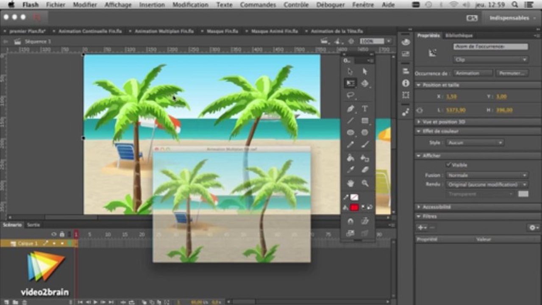Expand Vue et position 3D section
The image size is (542, 305).
click(x=419, y=122)
